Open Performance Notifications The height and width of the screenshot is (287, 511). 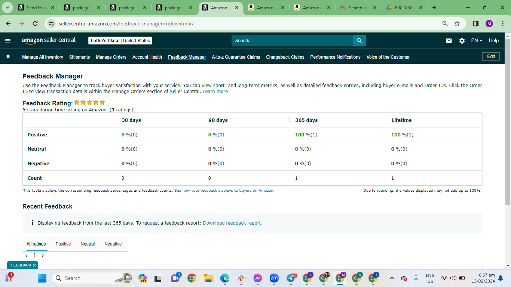pyautogui.click(x=335, y=57)
